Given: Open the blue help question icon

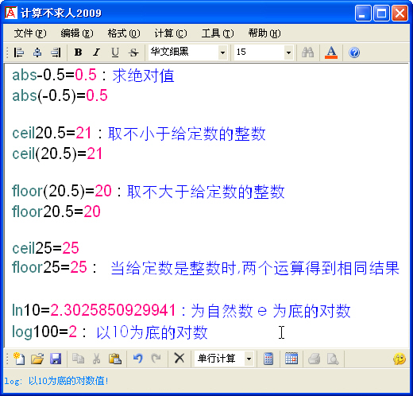Looking at the screenshot, I should tap(354, 52).
